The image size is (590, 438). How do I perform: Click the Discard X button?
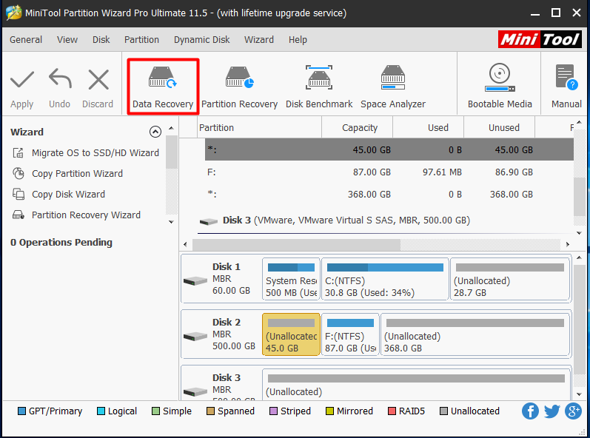tap(98, 89)
